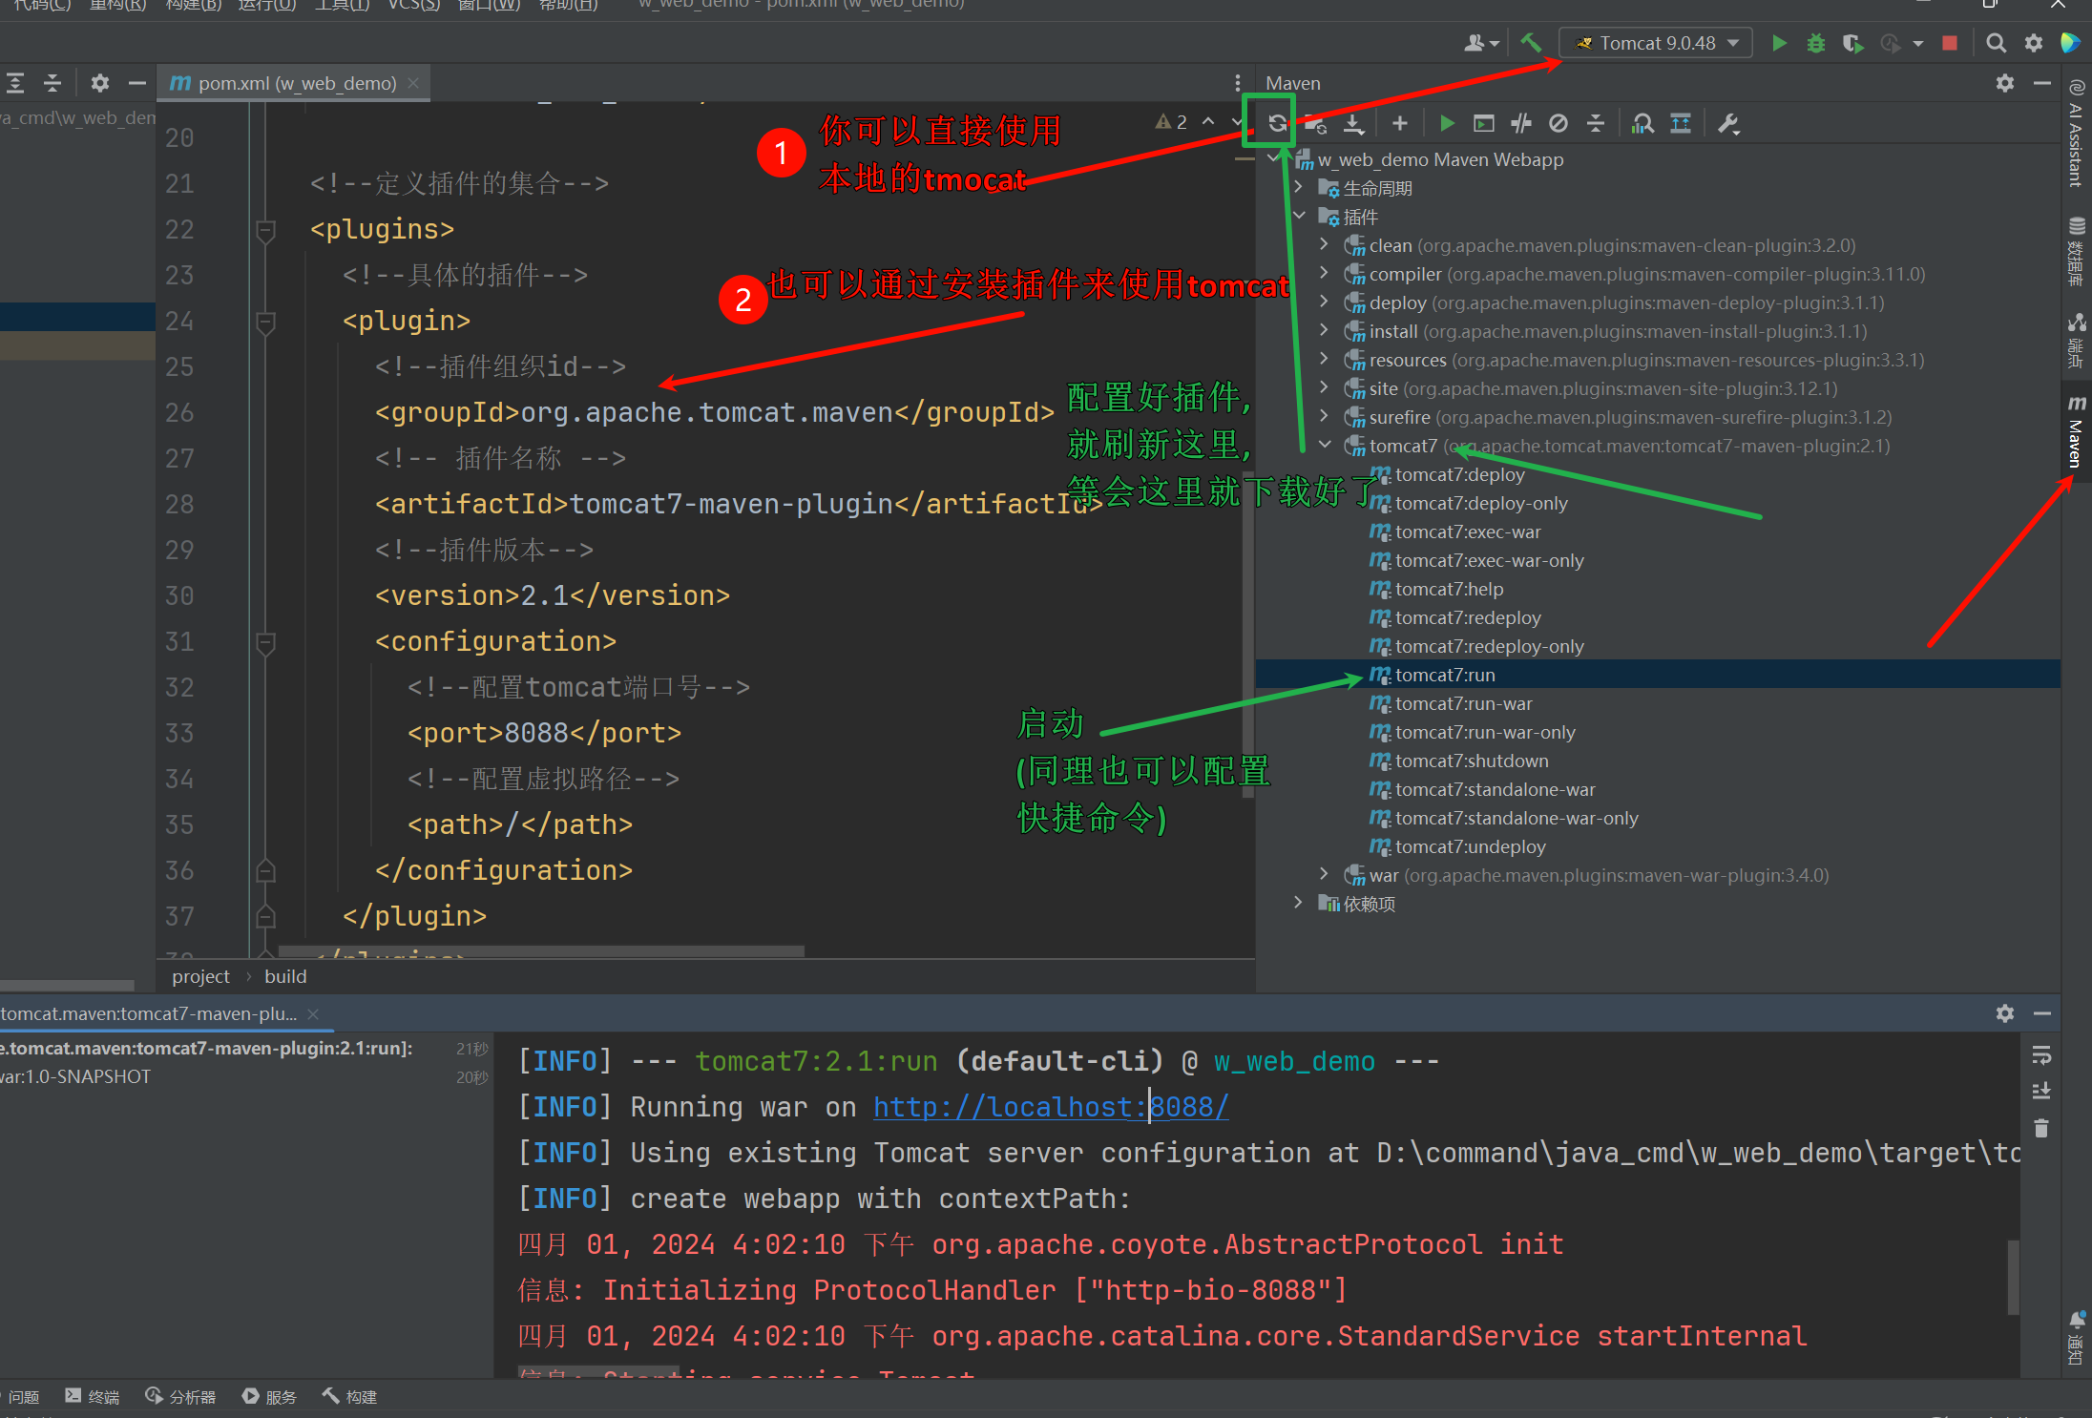Click the green Debug bug icon
2092x1418 pixels.
pos(1815,43)
